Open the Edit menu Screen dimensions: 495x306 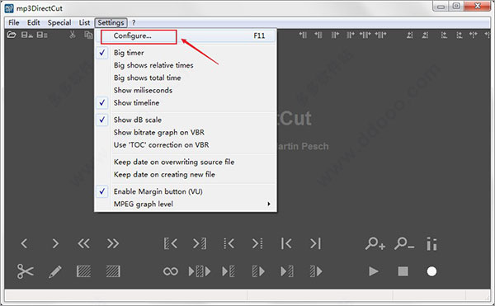[x=34, y=23]
